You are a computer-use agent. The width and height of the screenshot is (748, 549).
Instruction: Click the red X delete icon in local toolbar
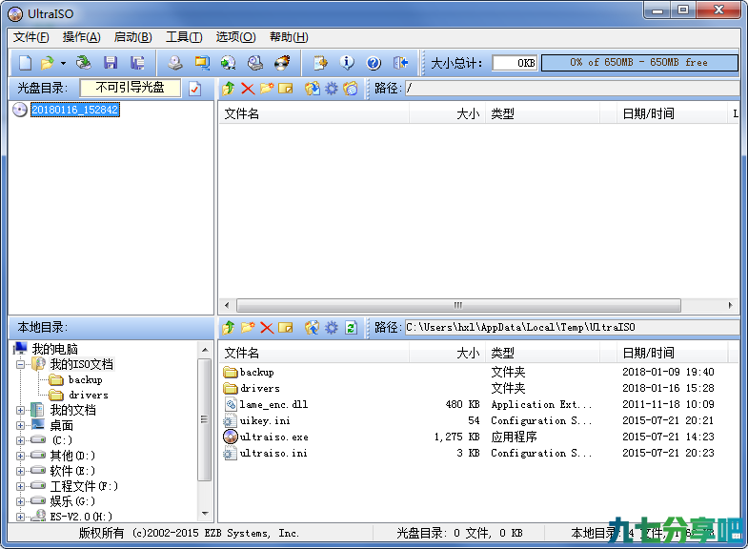click(267, 328)
